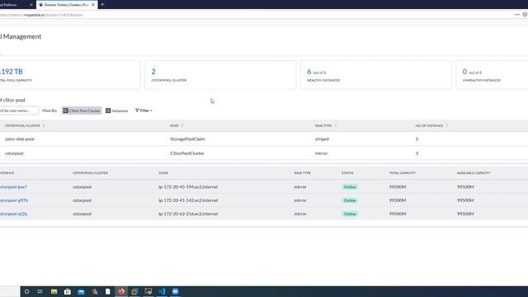Click the CStorPoolCluster kind cell
The image size is (528, 297).
[x=187, y=153]
